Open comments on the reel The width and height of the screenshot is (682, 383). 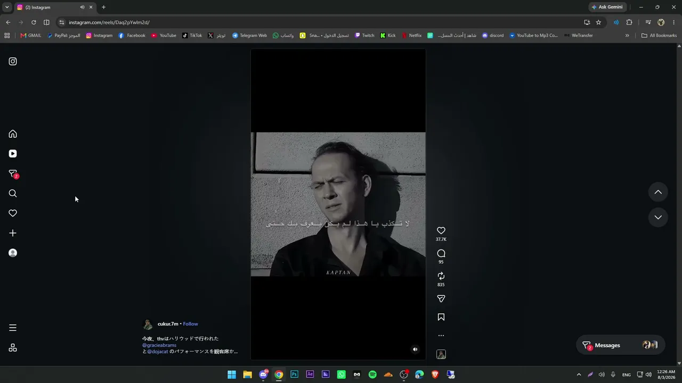(x=441, y=253)
